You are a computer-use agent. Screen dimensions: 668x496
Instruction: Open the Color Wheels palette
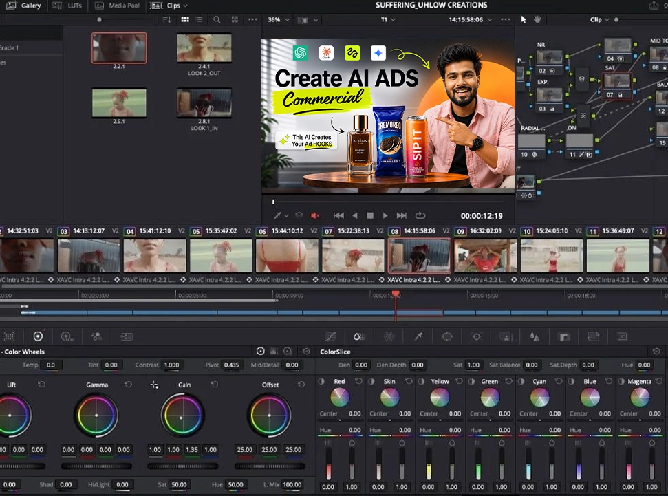tap(38, 336)
